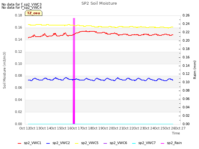Viewport: 199px width, 149px height.
Task: Click the 0.08 left axis tick label
Action: [x=19, y=76]
